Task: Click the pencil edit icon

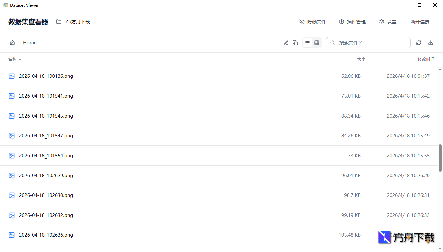Action: tap(286, 43)
